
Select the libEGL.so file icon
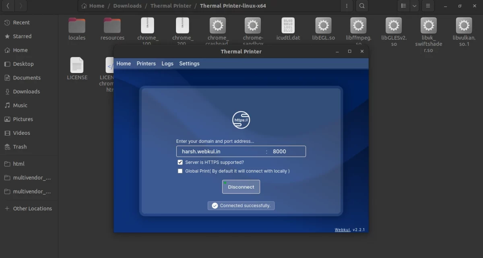point(323,26)
